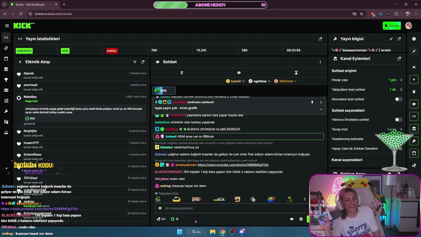Viewport: 421px width, 237px height.
Task: Open the hamburger menu beside the Kick logo
Action: click(7, 26)
